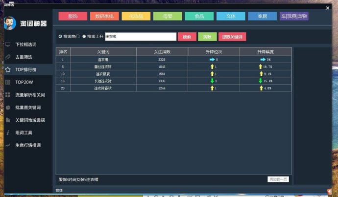Click the 升降位次 column header
Viewport: 338px width, 197px height.
[214, 52]
